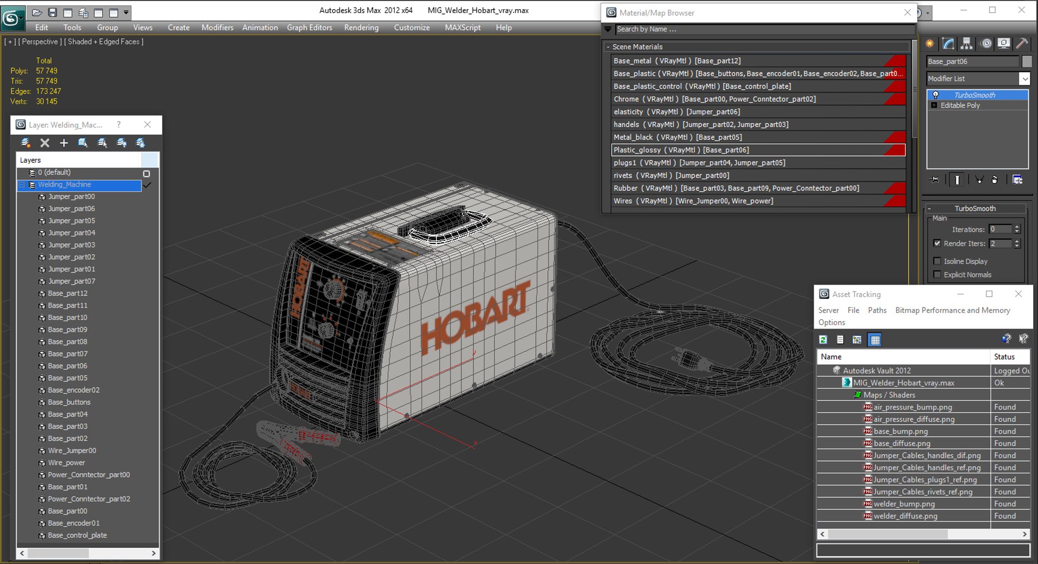
Task: Open the Modify command panel tab
Action: [x=948, y=44]
